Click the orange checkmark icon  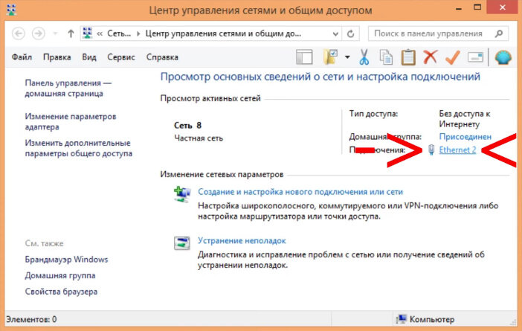(x=453, y=57)
